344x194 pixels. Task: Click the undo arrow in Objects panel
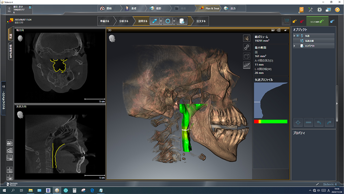(319, 122)
